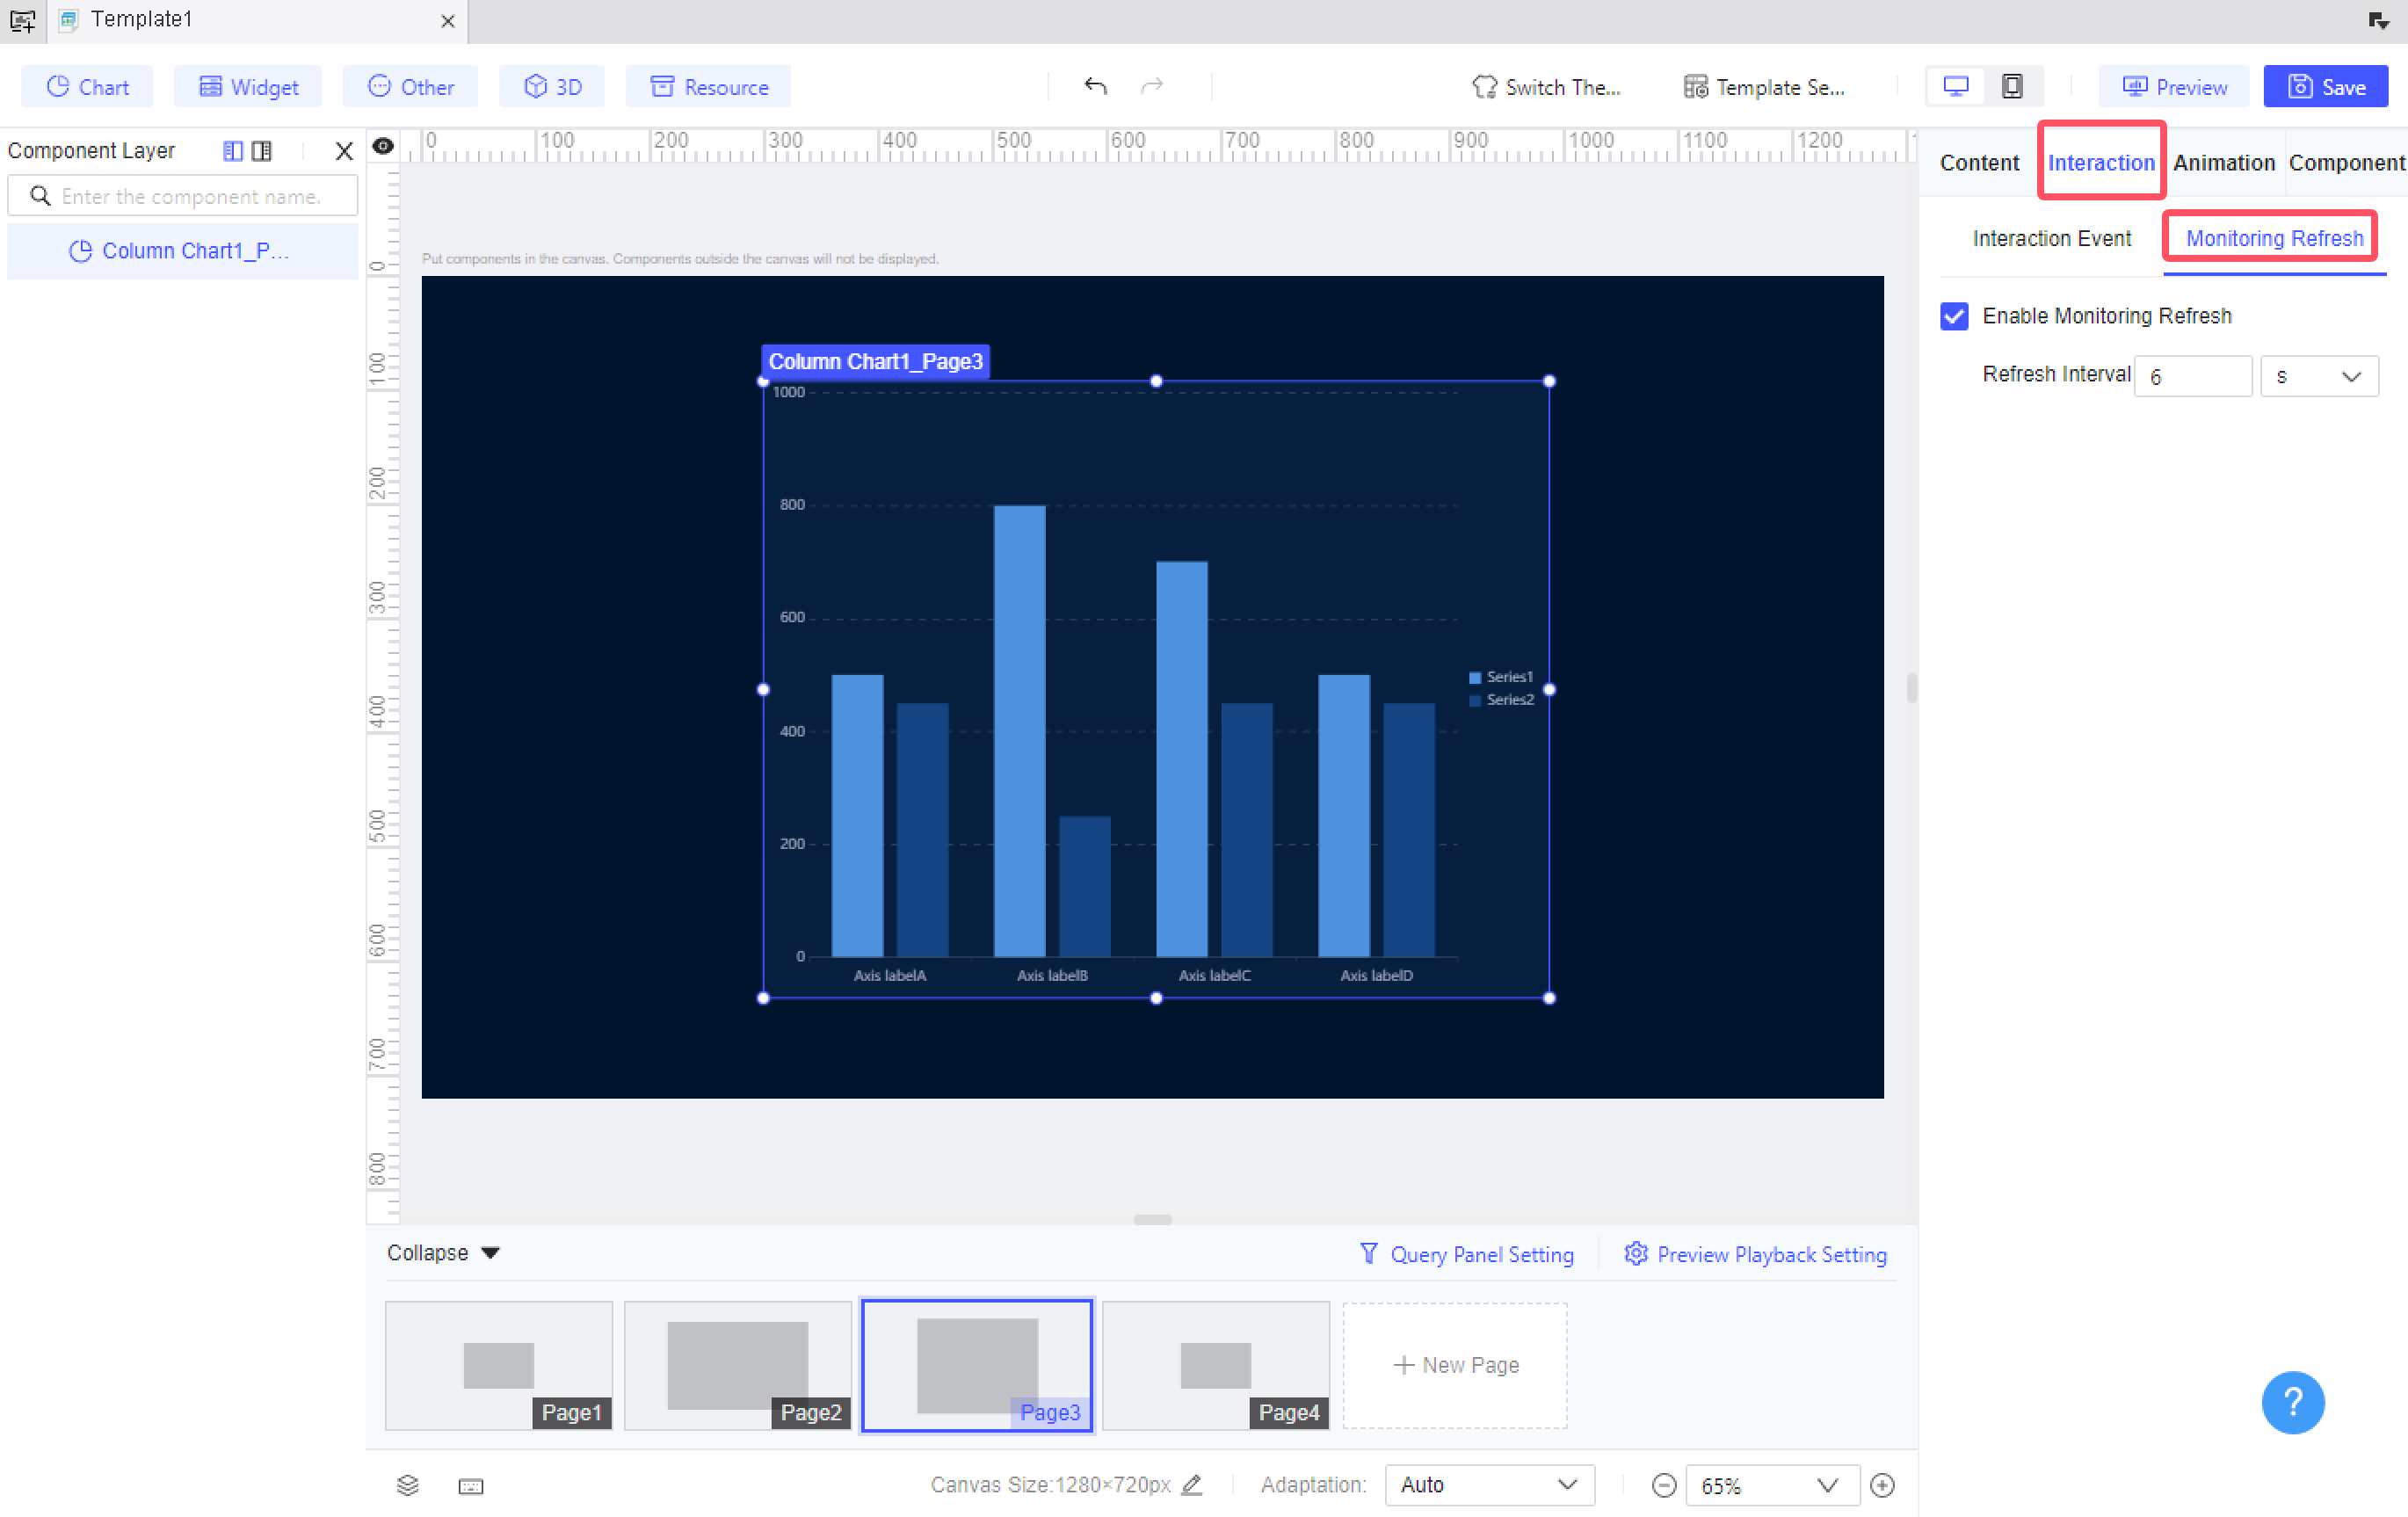Open the Chart component menu

87,87
